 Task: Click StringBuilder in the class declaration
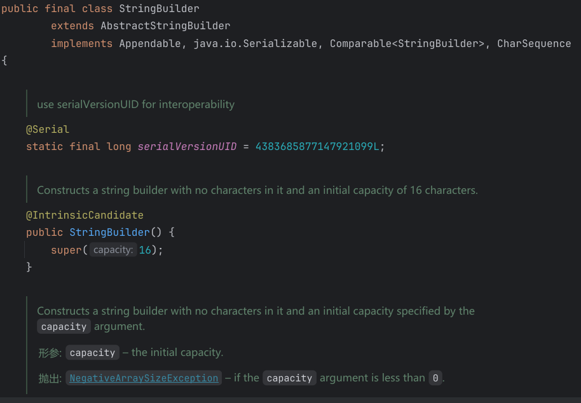[x=159, y=9]
